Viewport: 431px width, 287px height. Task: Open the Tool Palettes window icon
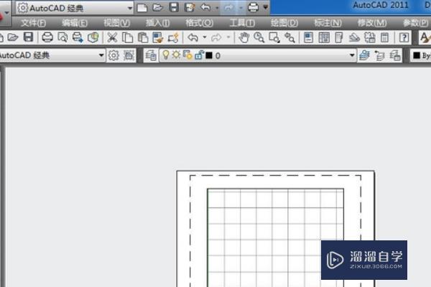[x=339, y=37]
